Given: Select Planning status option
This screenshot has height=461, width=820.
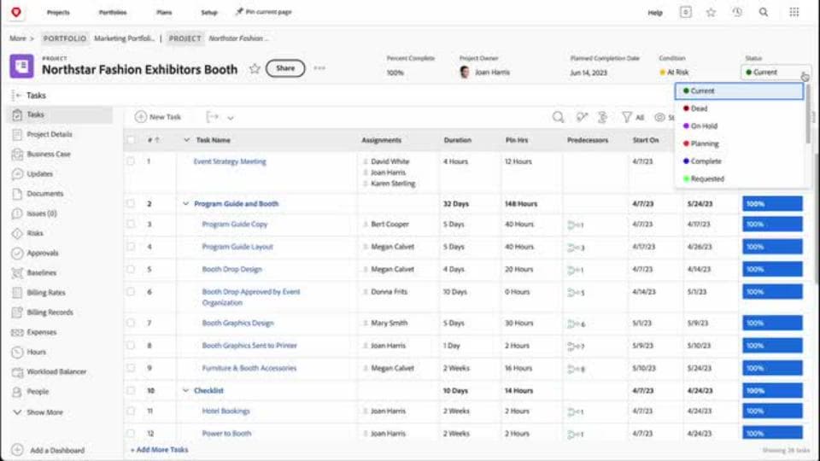Looking at the screenshot, I should [x=740, y=143].
